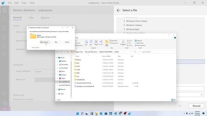Switch to Options tab in Restore database
Image resolution: width=207 pixels, height=116 pixels.
(x=45, y=18)
